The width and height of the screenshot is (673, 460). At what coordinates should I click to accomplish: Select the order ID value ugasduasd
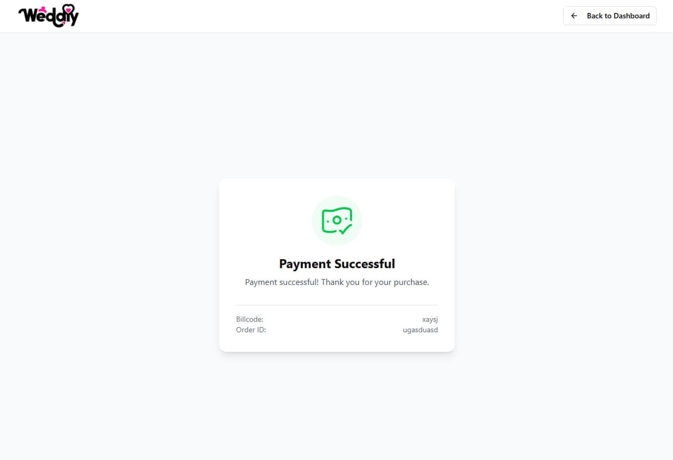click(x=420, y=330)
